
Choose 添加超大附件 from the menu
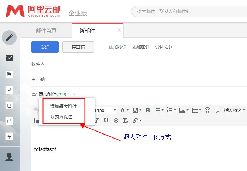pos(64,106)
